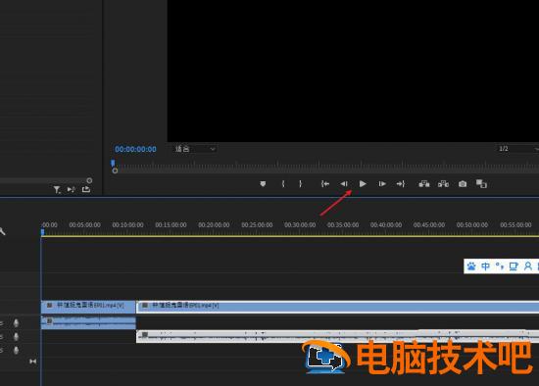Toggle the second audio track microphone
This screenshot has height=386, width=539.
[16, 336]
